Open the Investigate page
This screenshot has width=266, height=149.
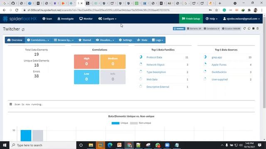(x=66, y=19)
